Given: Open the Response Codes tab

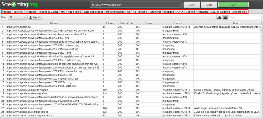Looking at the screenshot, I should point(48,12).
